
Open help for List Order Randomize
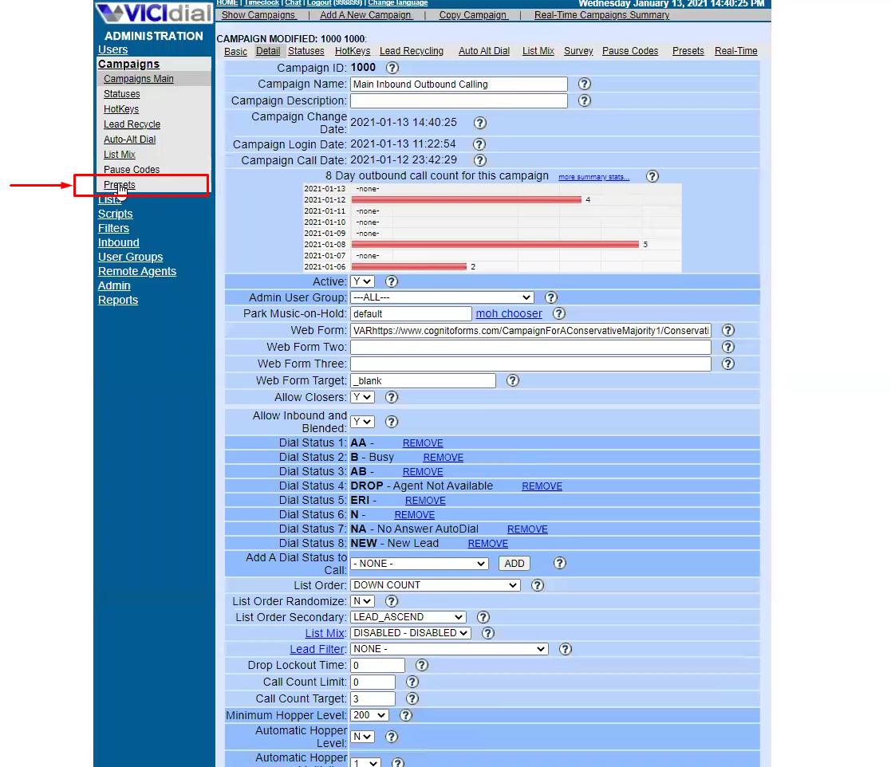(x=392, y=601)
